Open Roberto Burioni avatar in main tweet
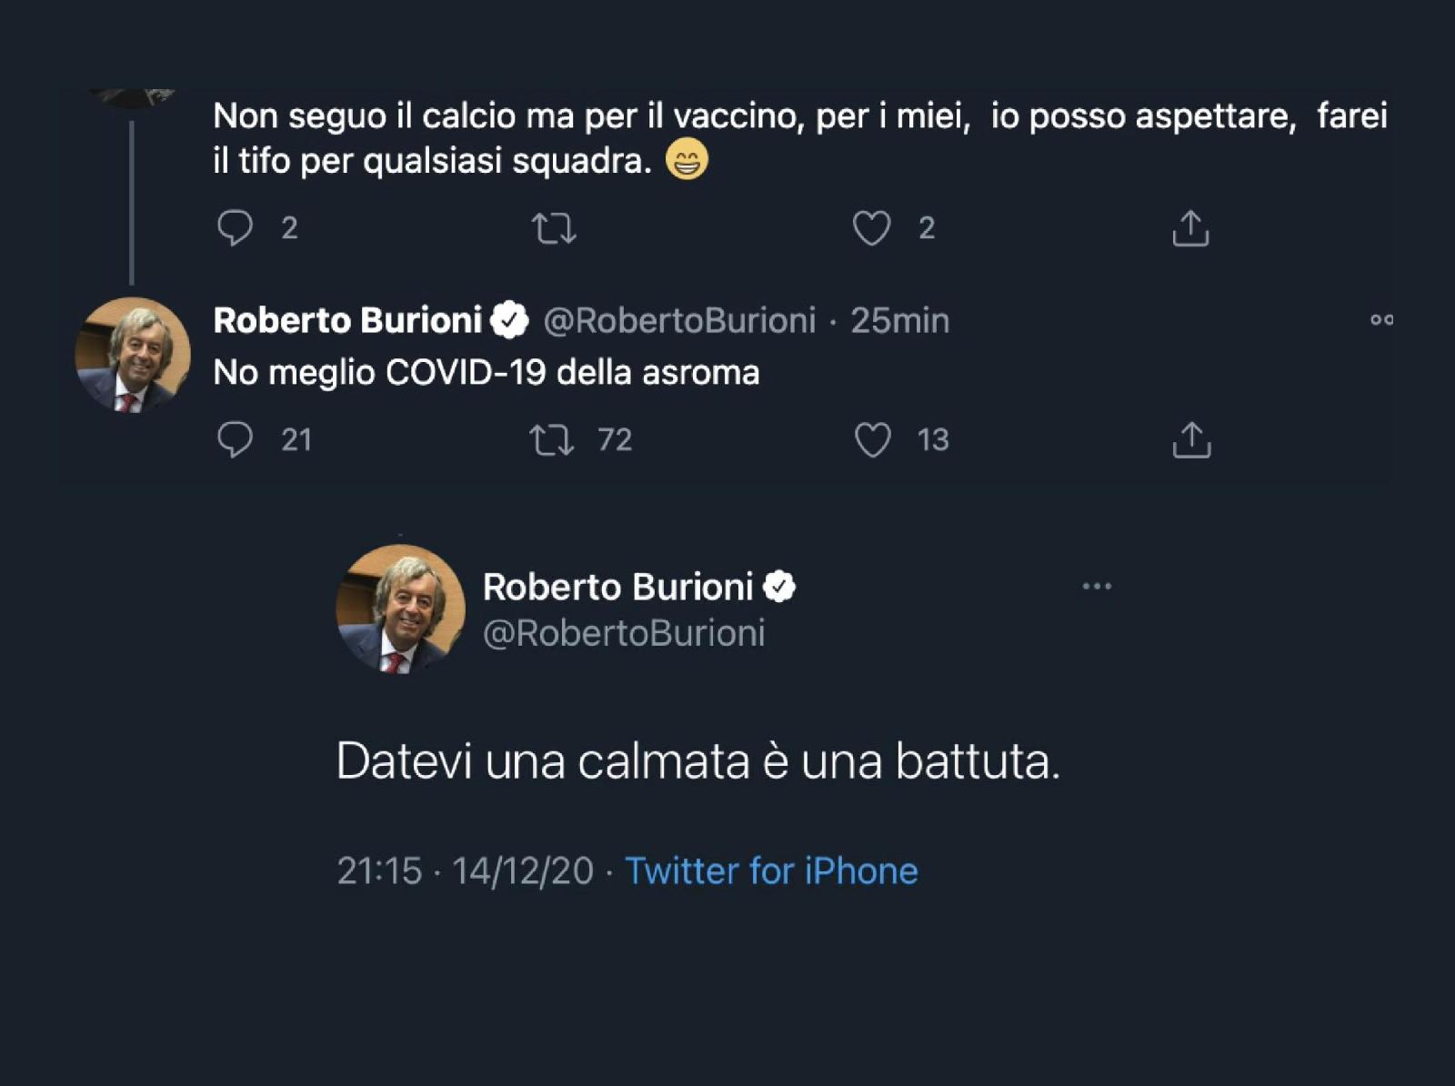 pyautogui.click(x=400, y=608)
